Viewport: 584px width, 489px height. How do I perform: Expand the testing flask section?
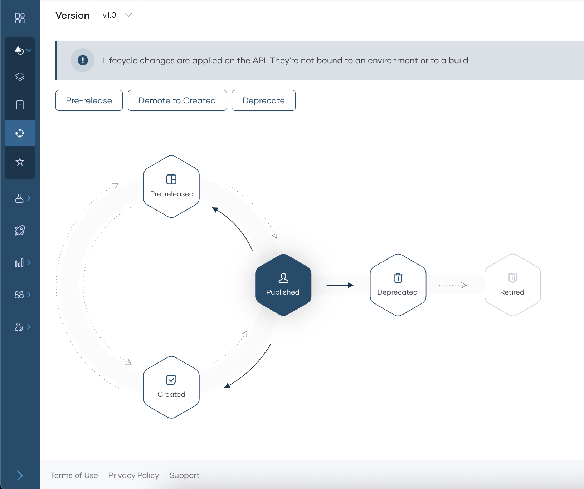[20, 198]
